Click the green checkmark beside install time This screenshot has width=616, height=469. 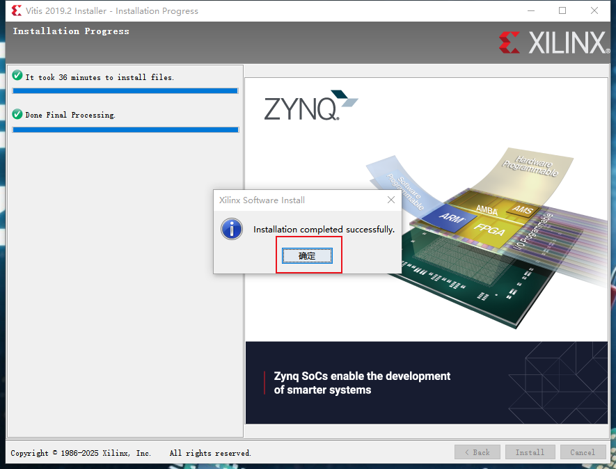pos(17,75)
